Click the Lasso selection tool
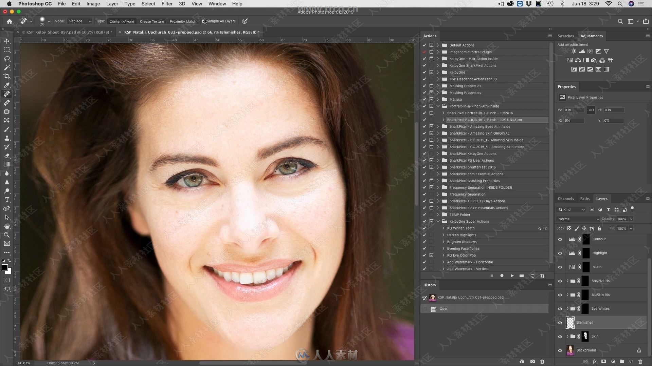Image resolution: width=652 pixels, height=366 pixels. point(7,58)
